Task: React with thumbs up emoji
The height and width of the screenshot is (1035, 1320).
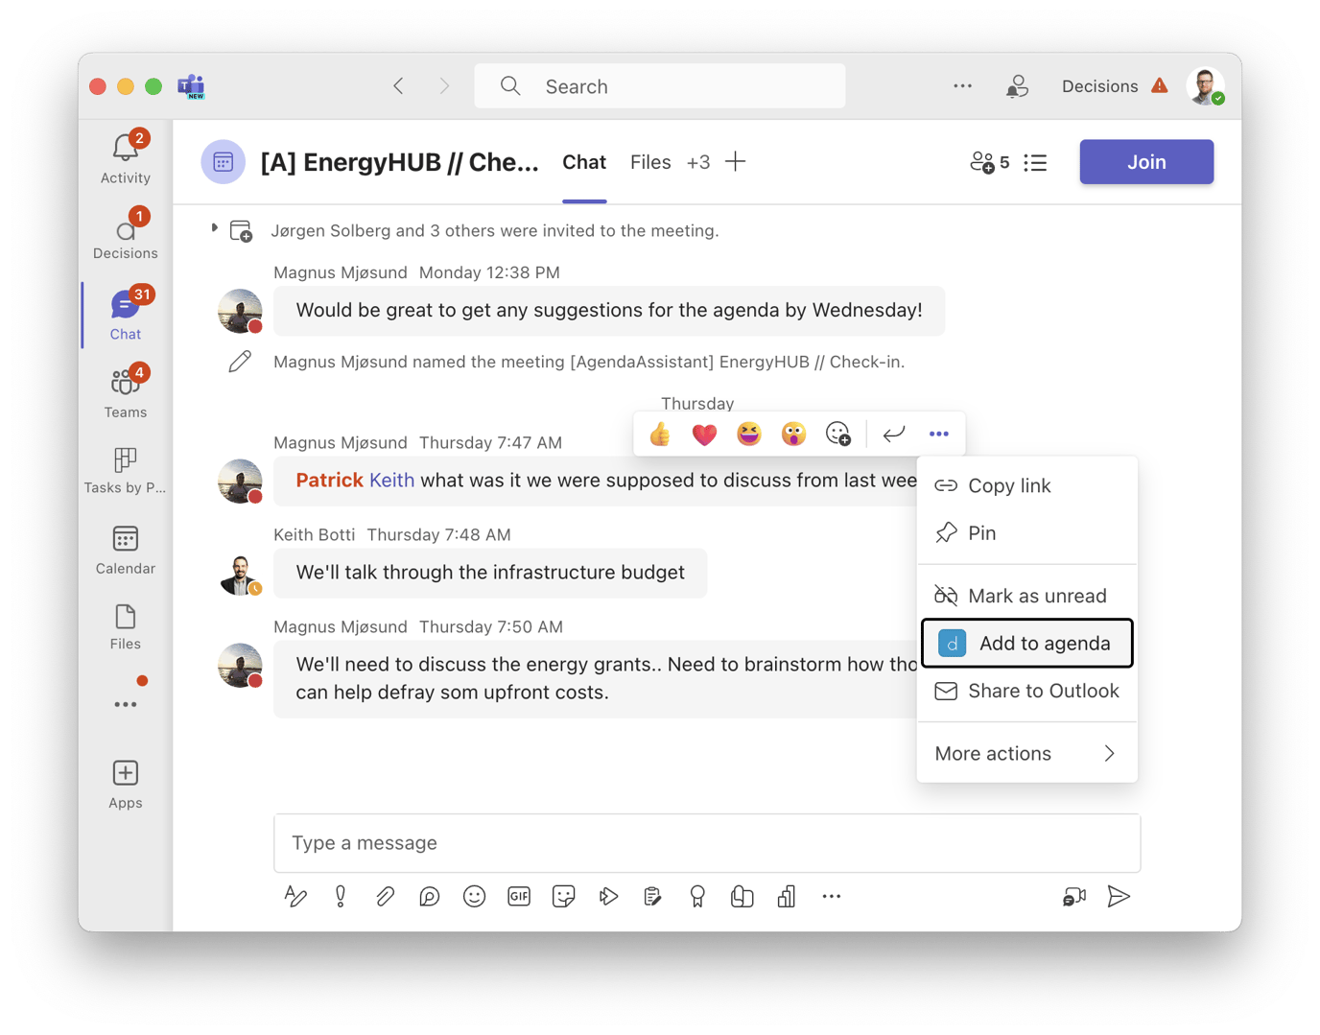Action: click(x=660, y=435)
